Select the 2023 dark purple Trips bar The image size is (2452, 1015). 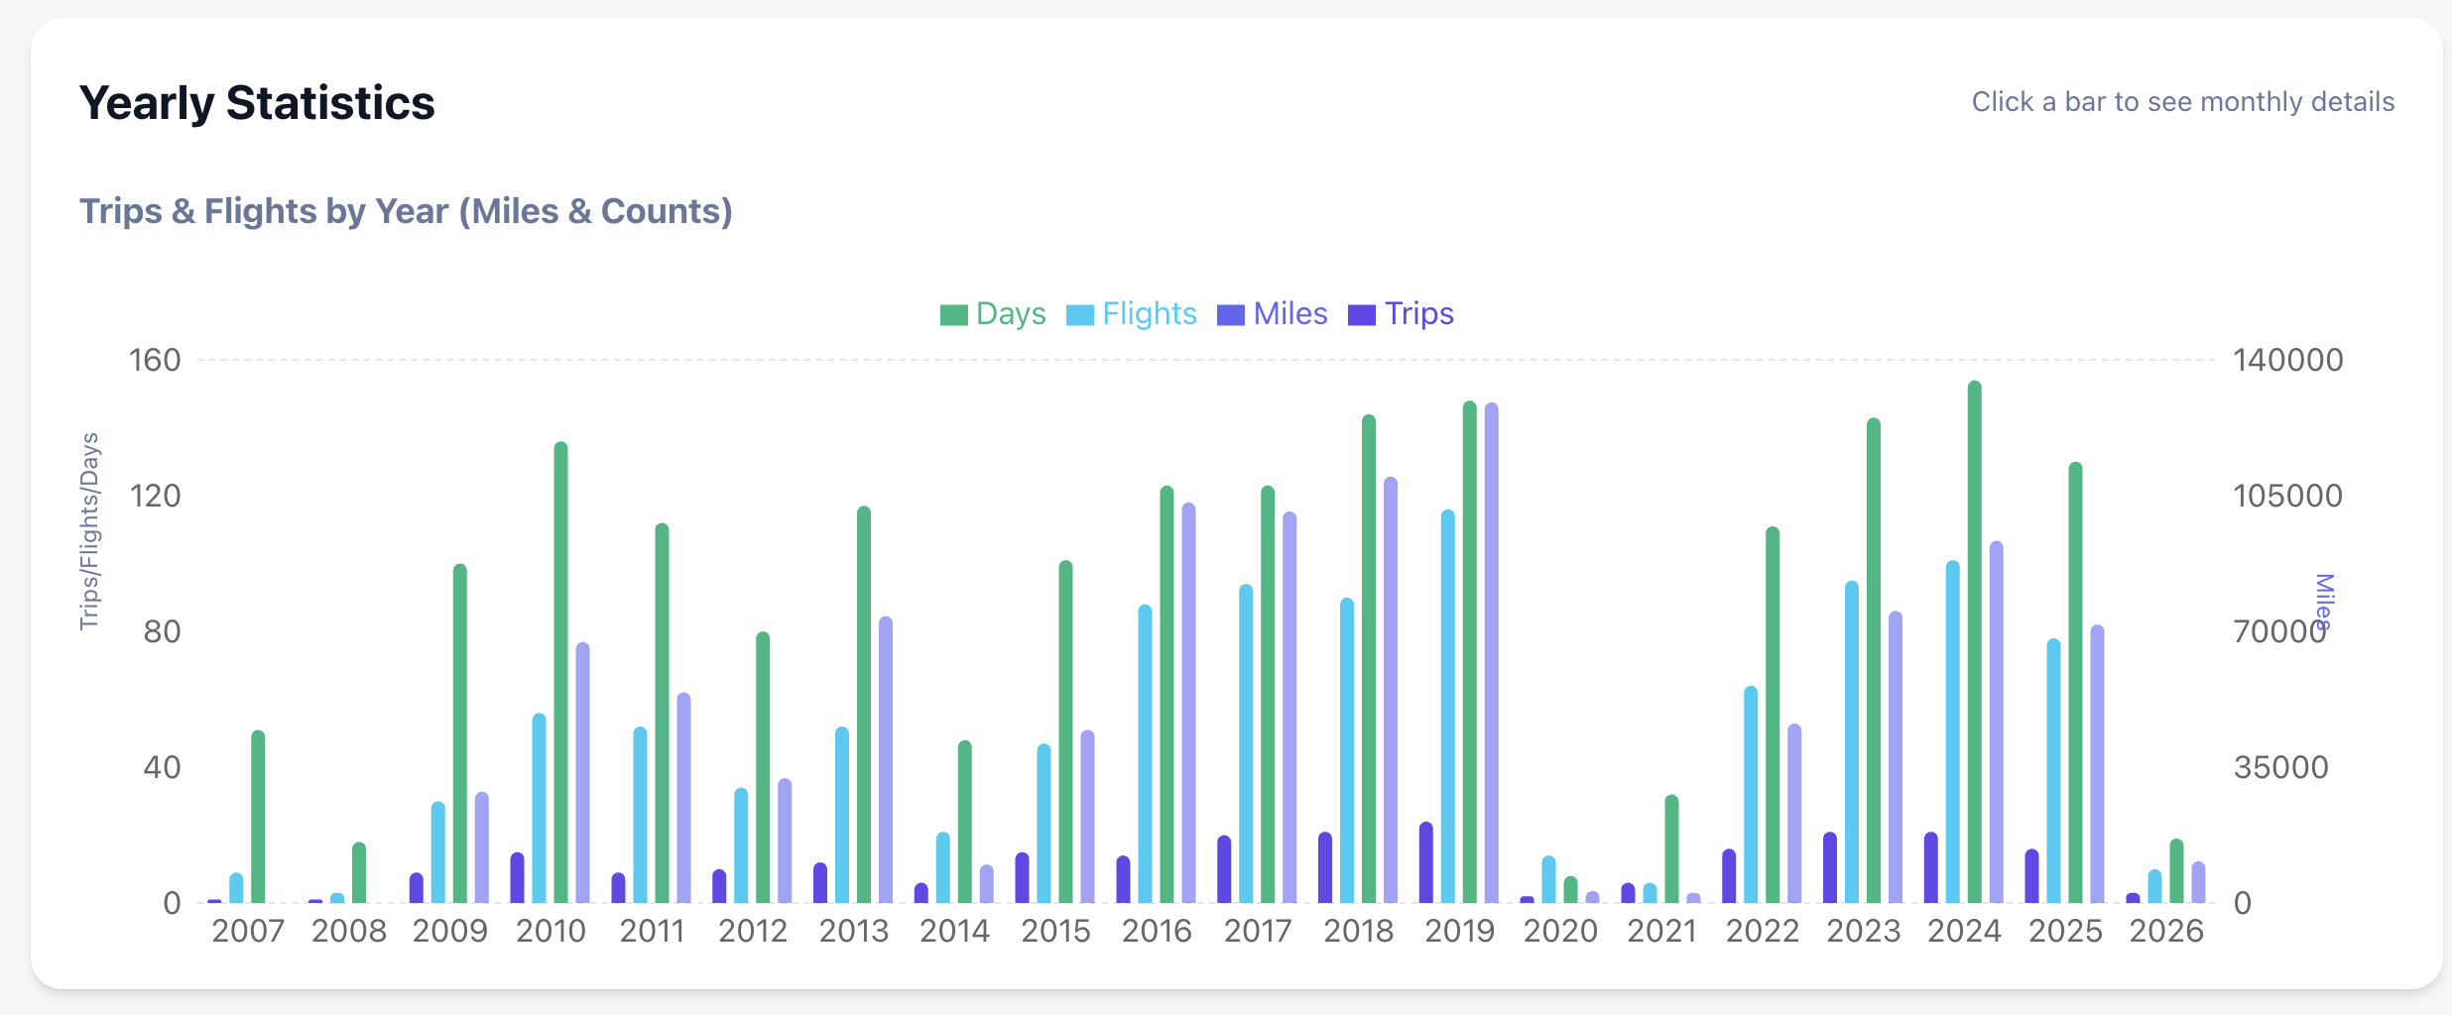coord(1830,868)
